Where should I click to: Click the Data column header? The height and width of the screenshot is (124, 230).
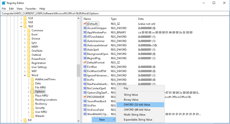[x=169, y=19]
